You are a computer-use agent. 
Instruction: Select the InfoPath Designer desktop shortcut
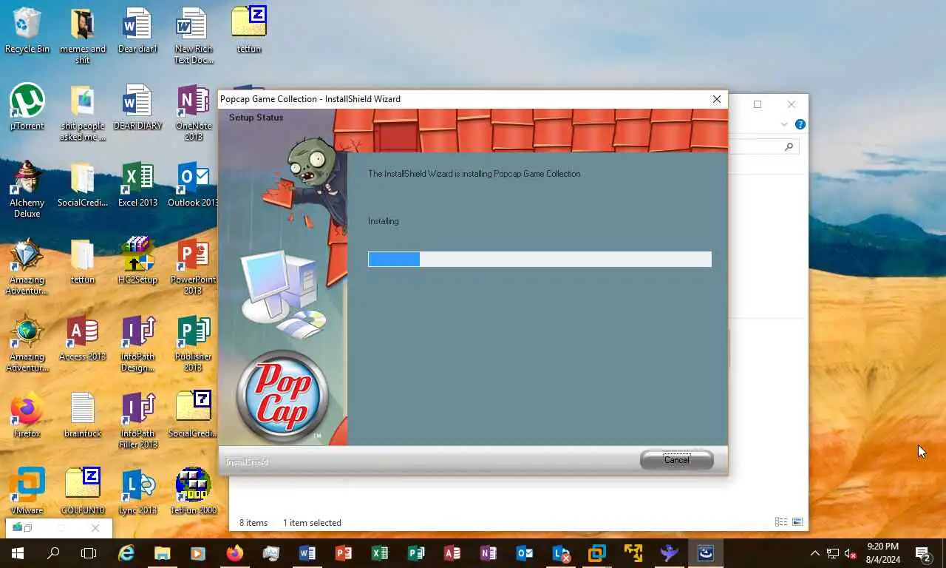click(137, 343)
